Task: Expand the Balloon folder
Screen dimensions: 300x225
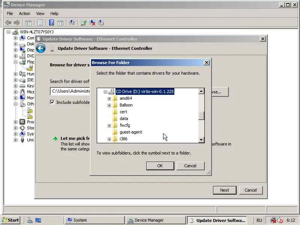Action: 109,105
